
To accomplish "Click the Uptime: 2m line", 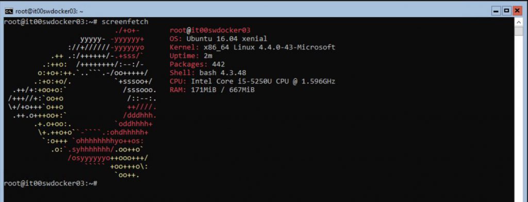I will point(191,56).
